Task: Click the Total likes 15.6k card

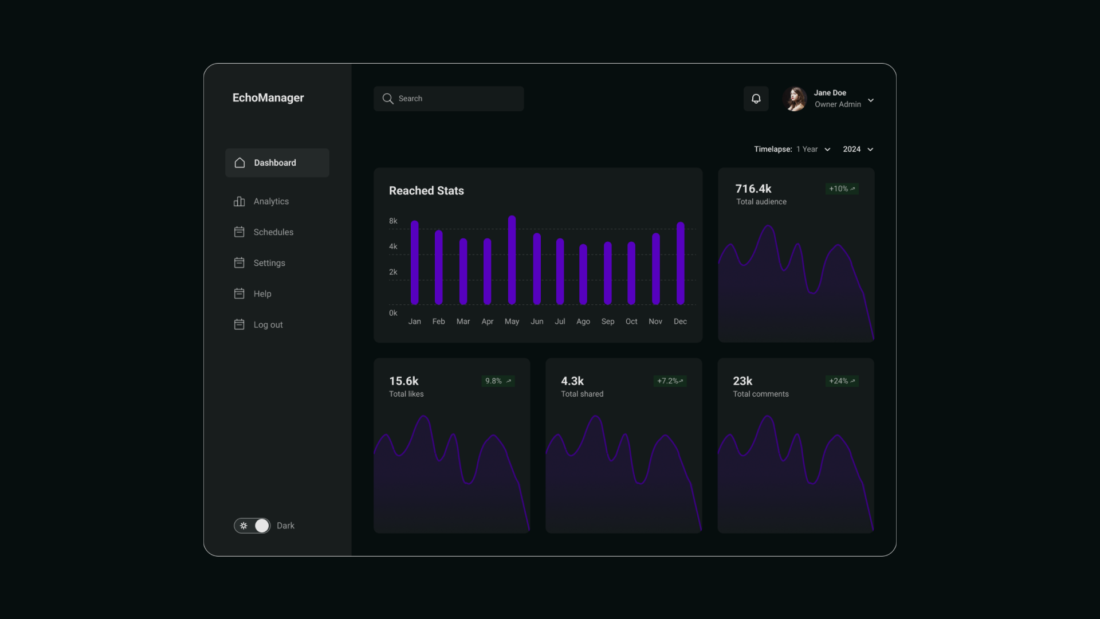Action: pos(451,444)
